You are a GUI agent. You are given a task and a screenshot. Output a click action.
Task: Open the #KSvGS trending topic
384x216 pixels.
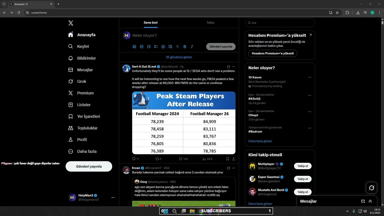pos(254,99)
